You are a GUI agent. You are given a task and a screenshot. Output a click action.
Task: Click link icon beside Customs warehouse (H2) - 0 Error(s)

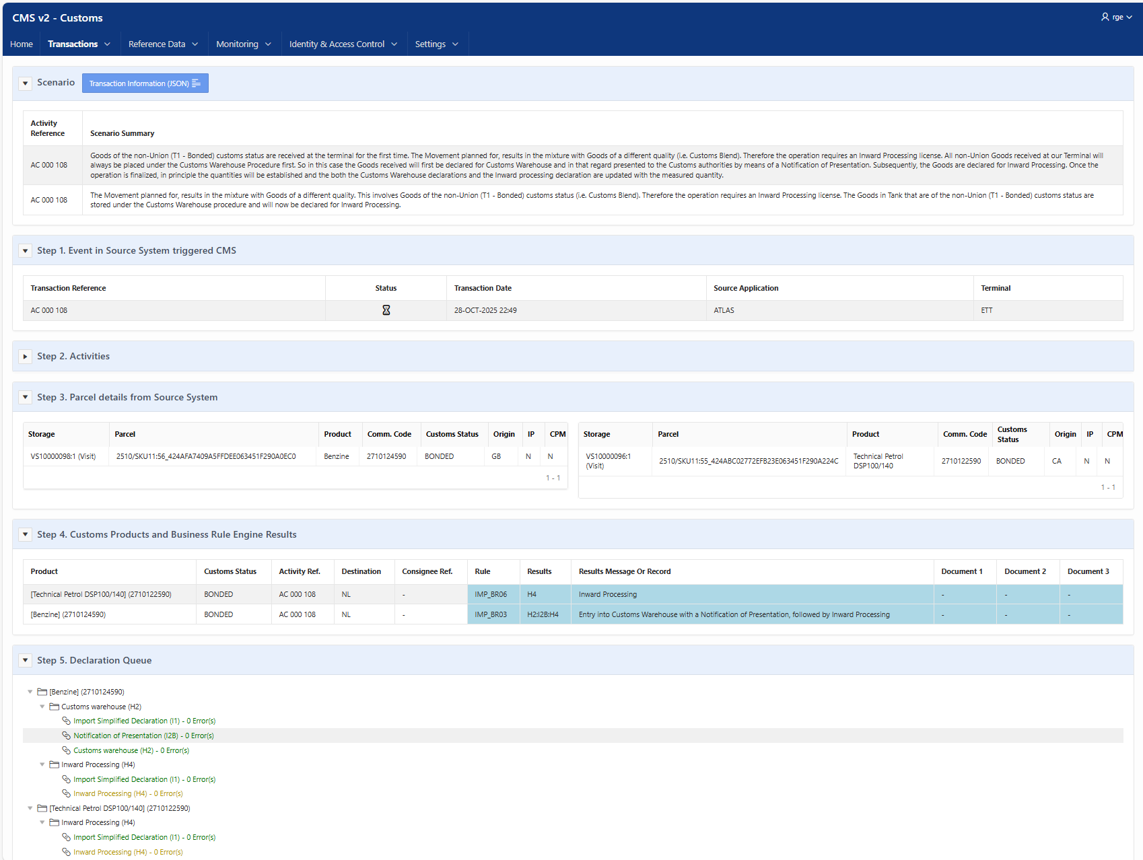coord(66,750)
